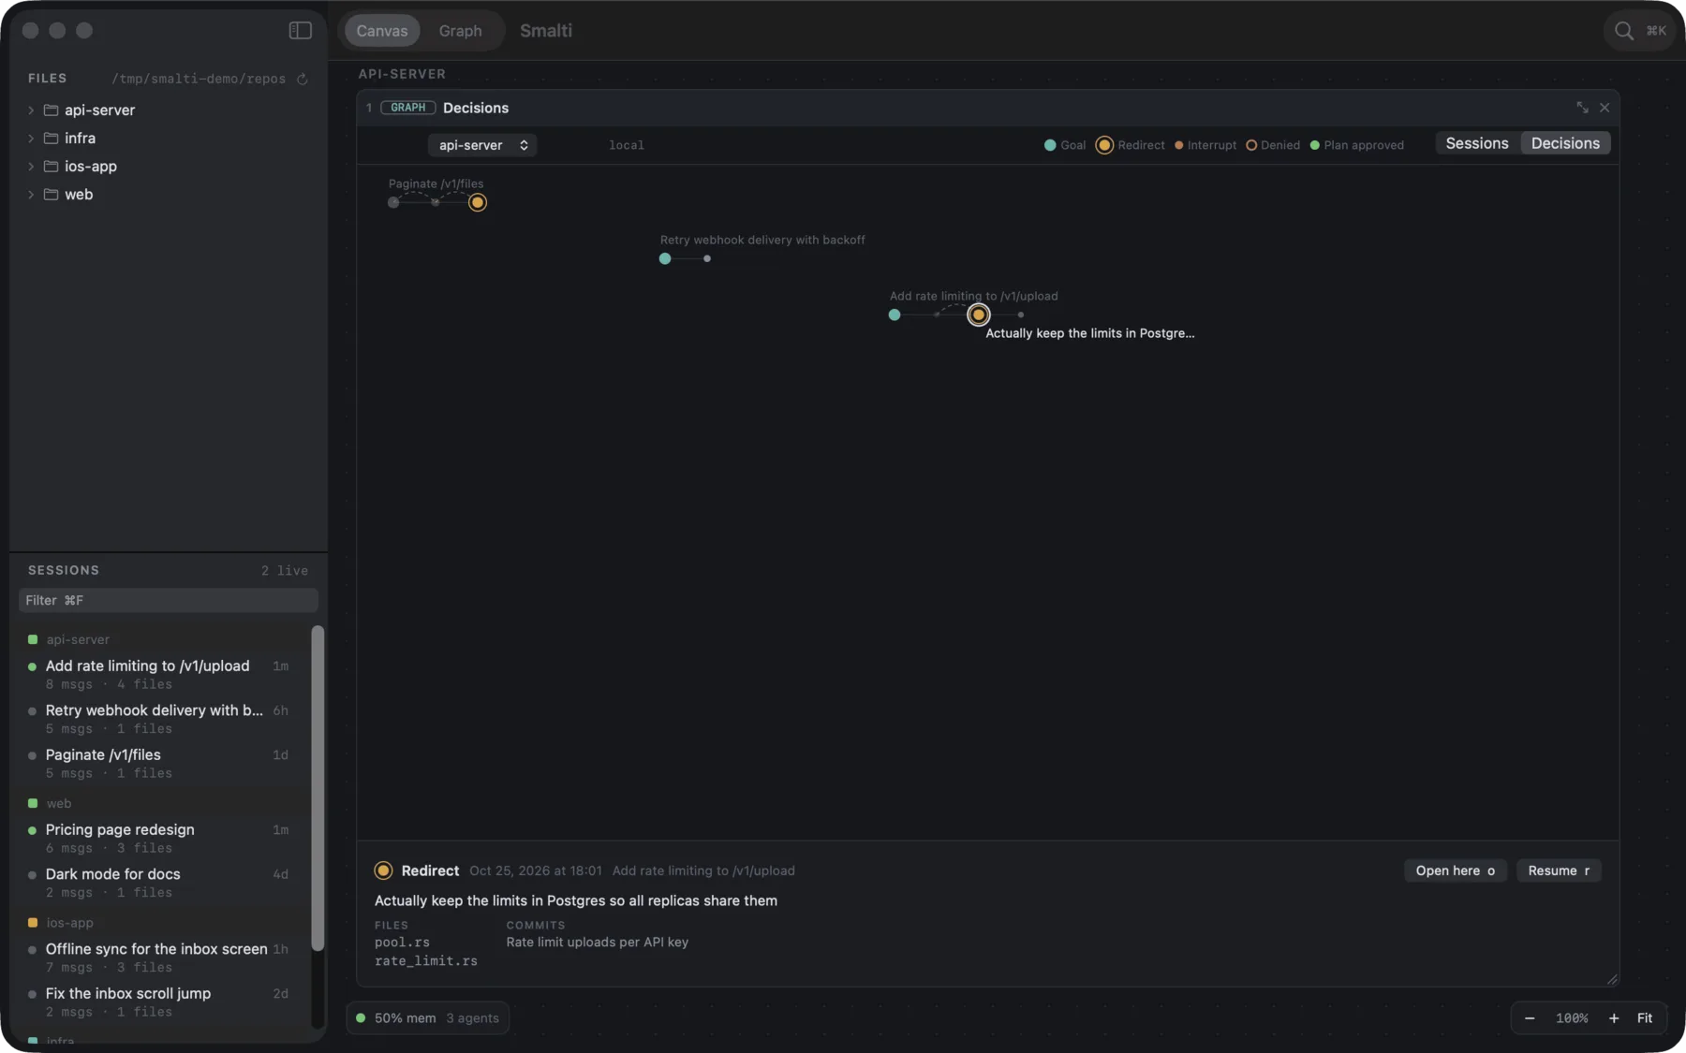The image size is (1686, 1053).
Task: Switch to the Graph view
Action: (461, 31)
